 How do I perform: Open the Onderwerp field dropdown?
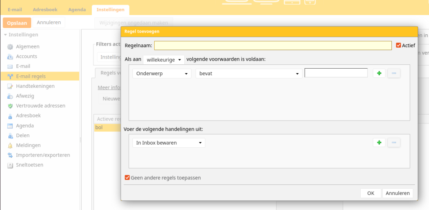pos(162,74)
